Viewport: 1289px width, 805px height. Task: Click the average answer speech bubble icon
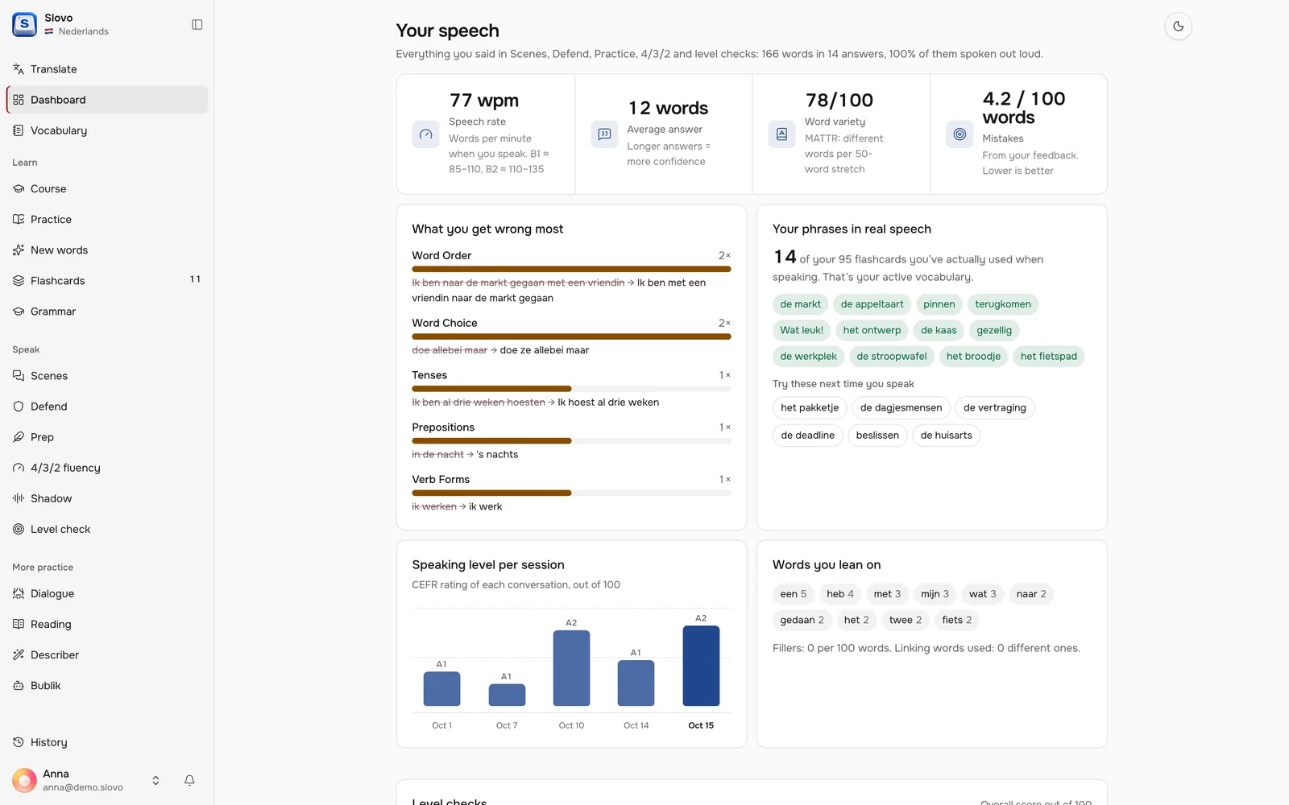pos(604,134)
